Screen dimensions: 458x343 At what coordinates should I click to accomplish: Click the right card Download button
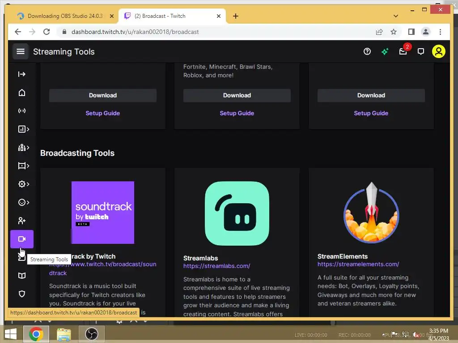tap(371, 96)
